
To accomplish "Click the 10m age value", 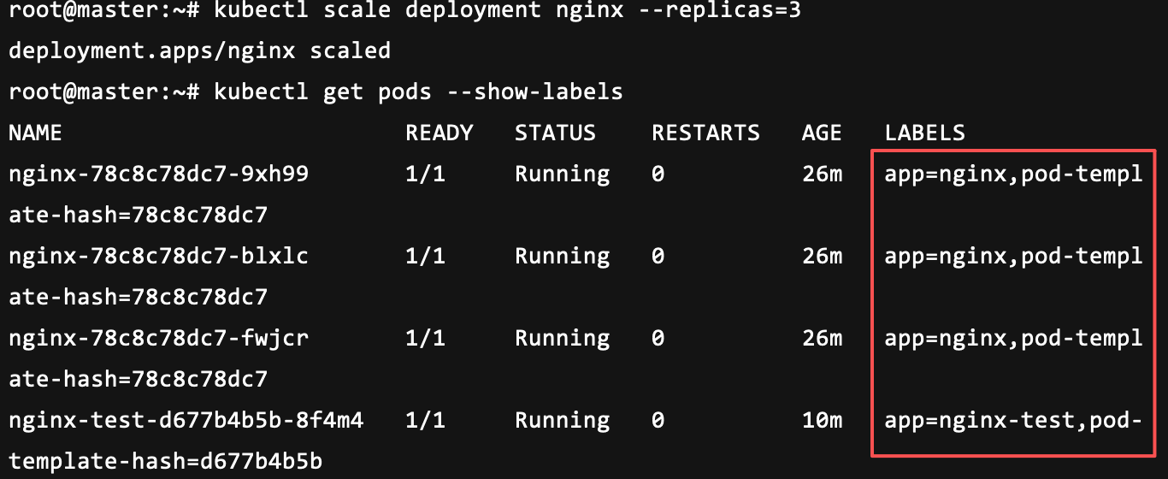I will 822,420.
